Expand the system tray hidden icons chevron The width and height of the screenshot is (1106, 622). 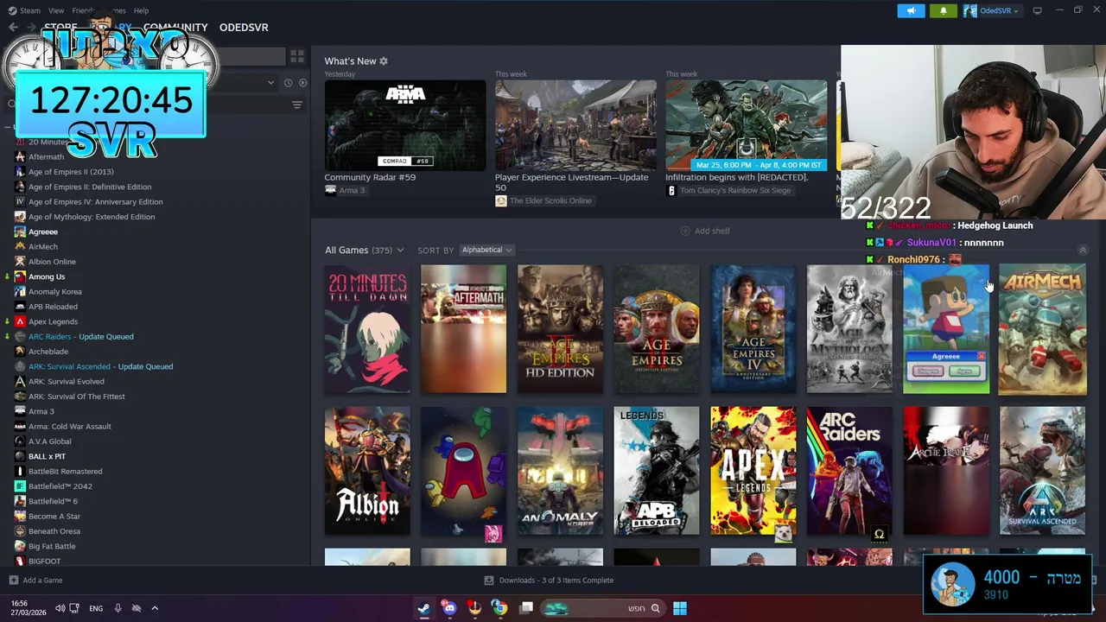click(155, 608)
